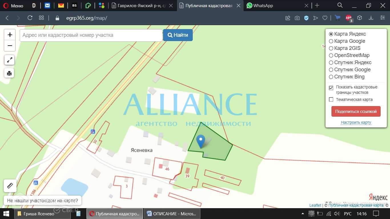
Task: View site security lock info
Action: click(x=57, y=18)
